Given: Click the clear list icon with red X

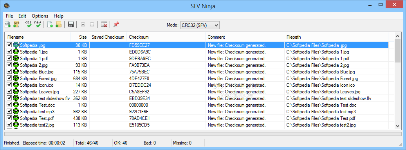Looking at the screenshot, I should pos(104,25).
